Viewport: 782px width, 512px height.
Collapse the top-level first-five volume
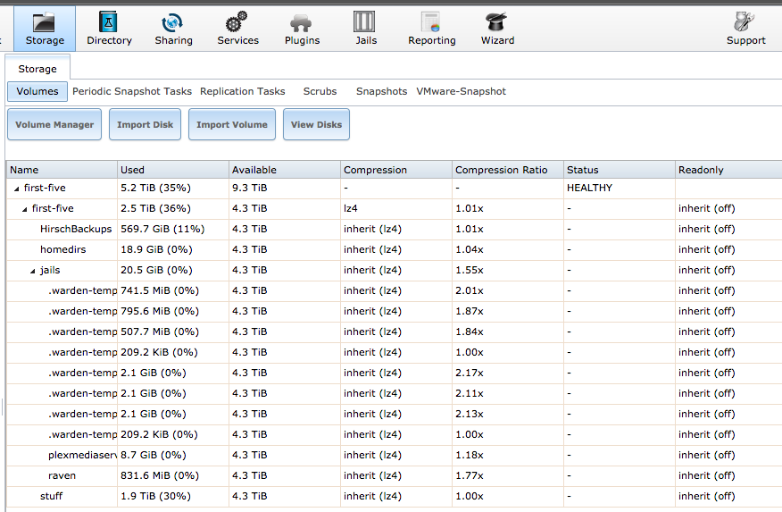[16, 189]
